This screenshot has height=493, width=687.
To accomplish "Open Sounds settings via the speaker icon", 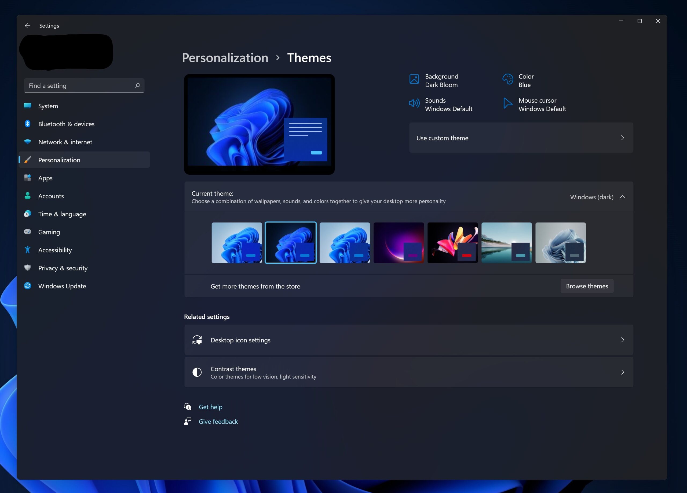I will coord(414,103).
